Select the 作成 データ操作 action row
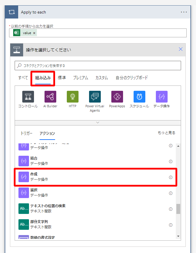 click(x=96, y=177)
